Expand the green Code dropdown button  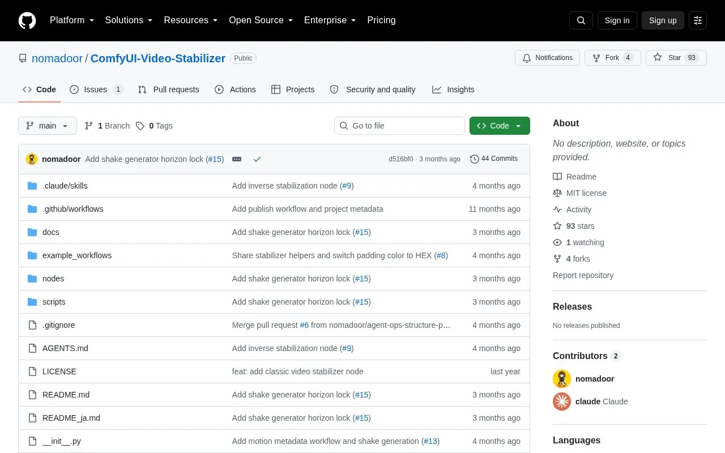(500, 126)
